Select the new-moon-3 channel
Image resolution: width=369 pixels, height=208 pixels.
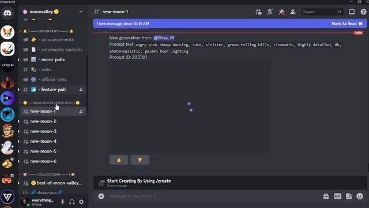53,131
